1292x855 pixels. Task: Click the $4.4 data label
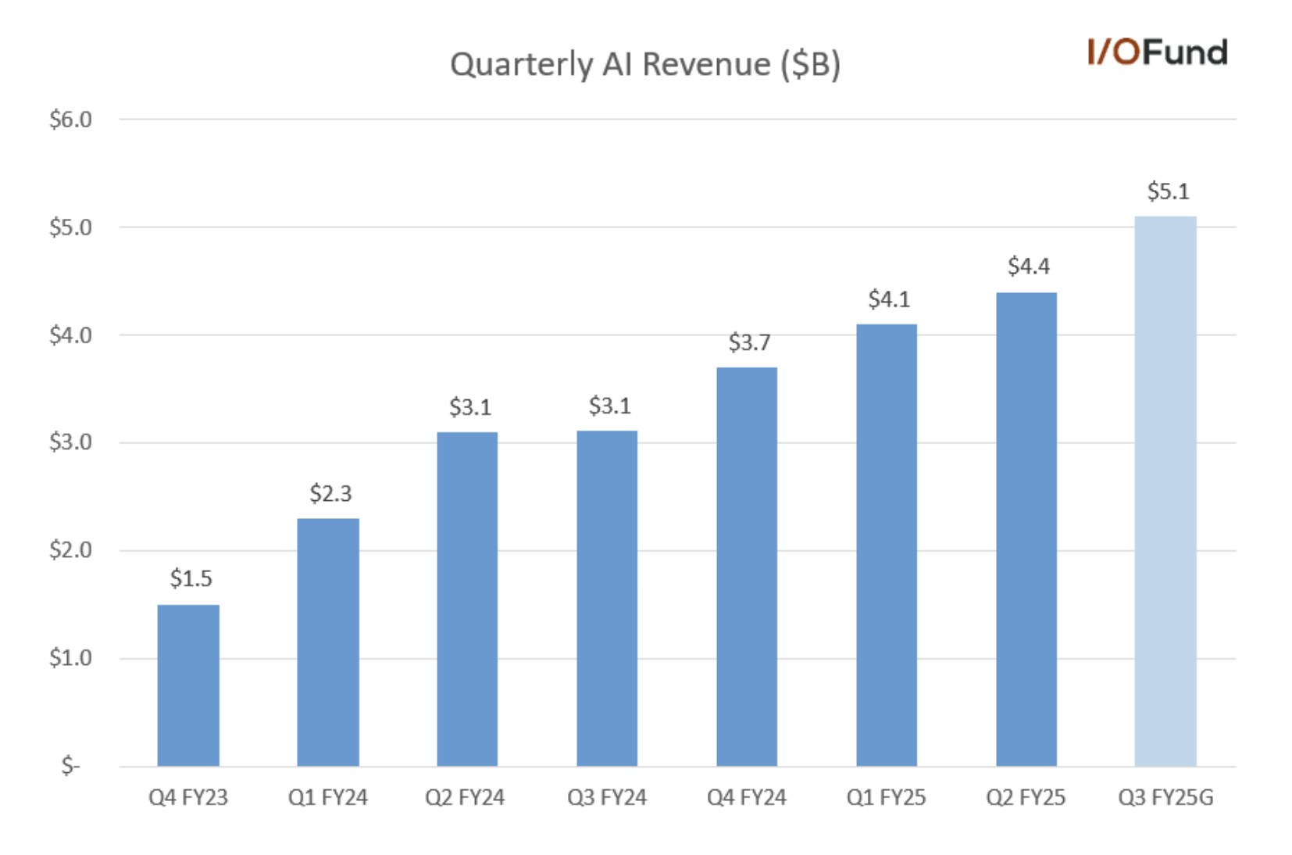(1027, 268)
